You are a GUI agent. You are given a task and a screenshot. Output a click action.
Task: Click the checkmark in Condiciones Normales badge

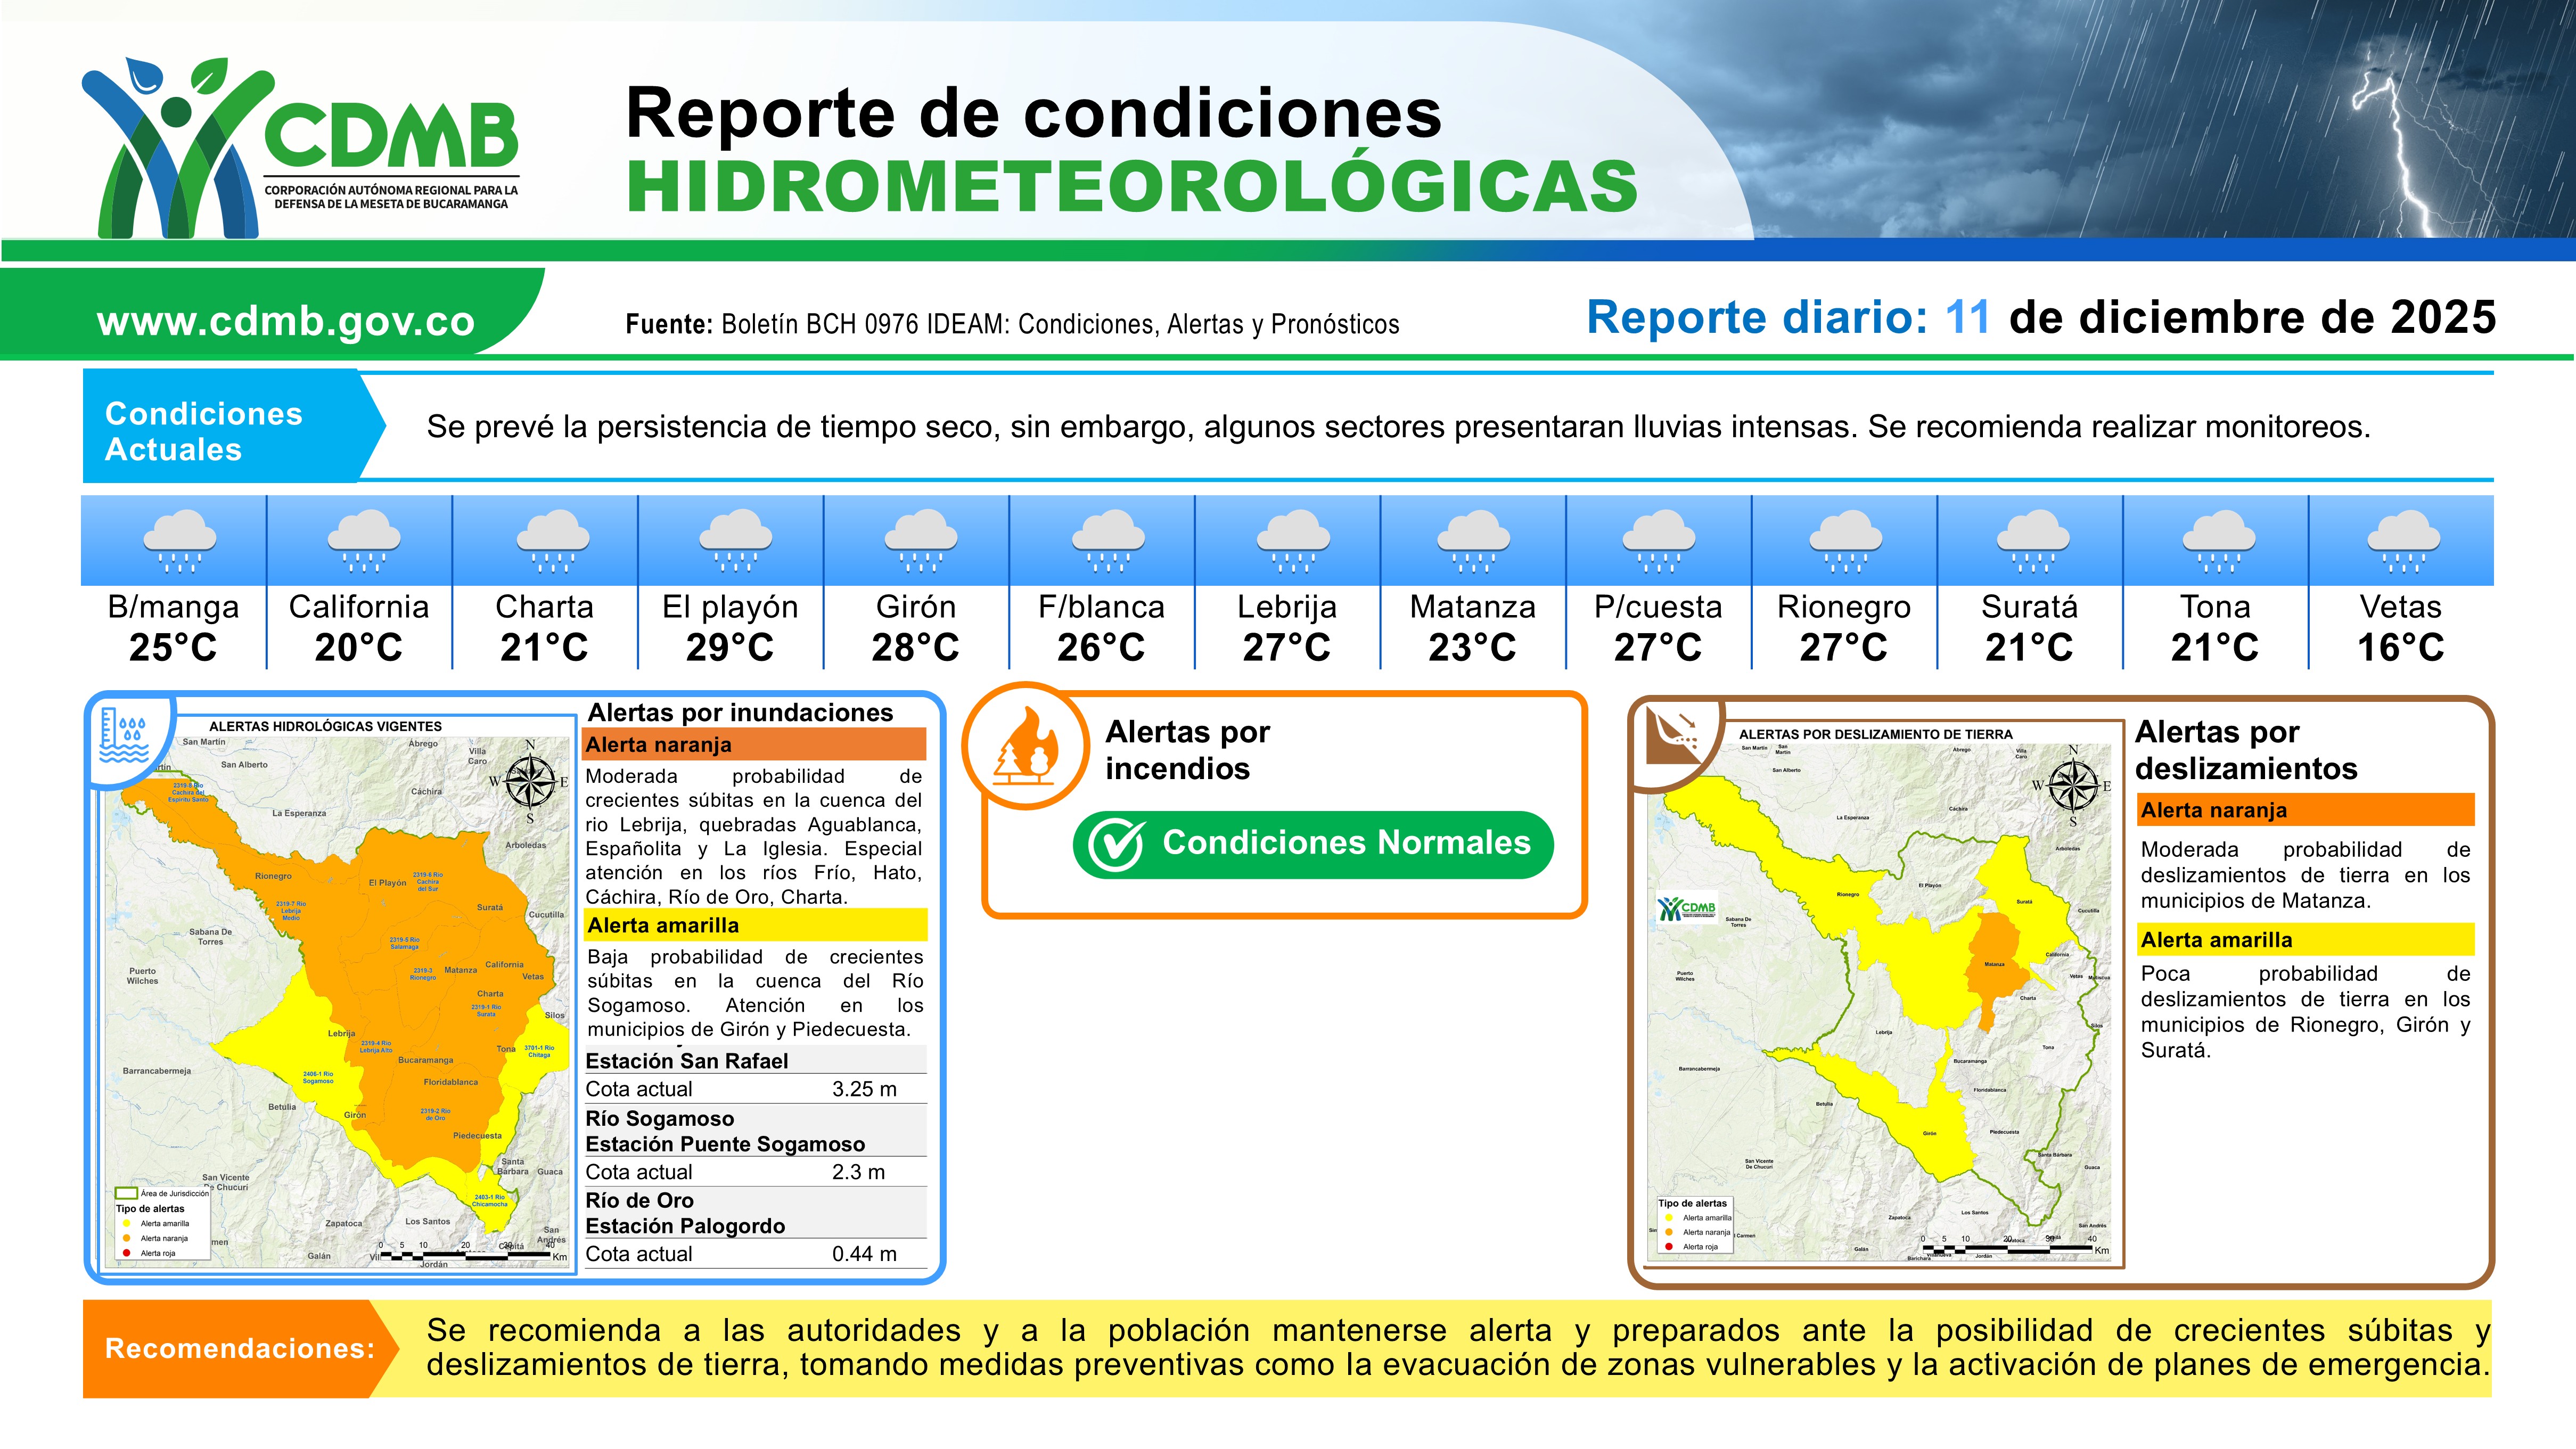(1116, 845)
